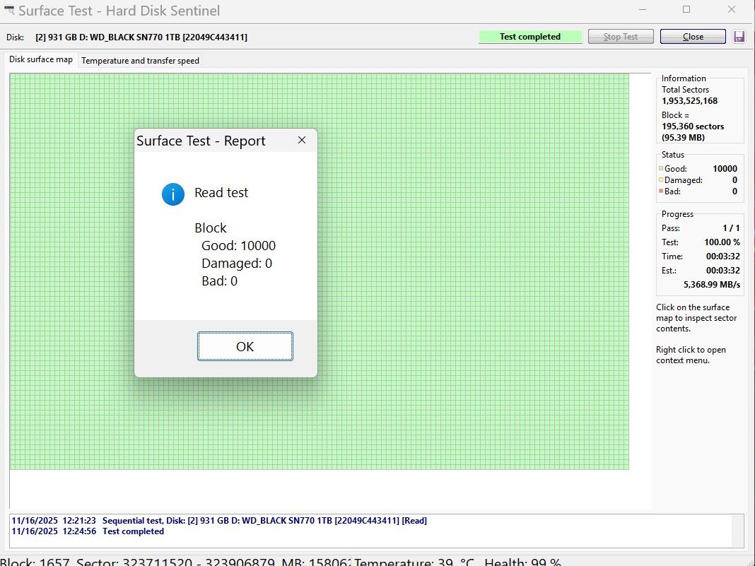The width and height of the screenshot is (755, 566).
Task: Minimize the Surface Test window
Action: [x=643, y=10]
